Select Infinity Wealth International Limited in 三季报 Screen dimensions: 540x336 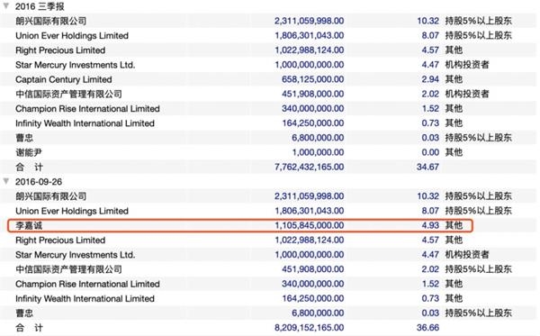pos(85,123)
